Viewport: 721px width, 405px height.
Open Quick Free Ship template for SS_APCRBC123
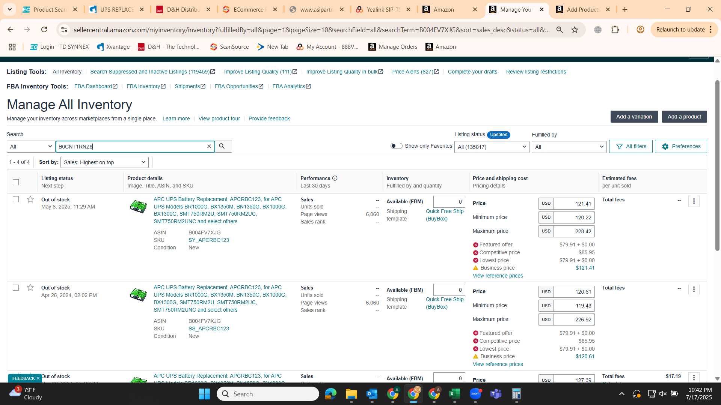click(x=445, y=303)
